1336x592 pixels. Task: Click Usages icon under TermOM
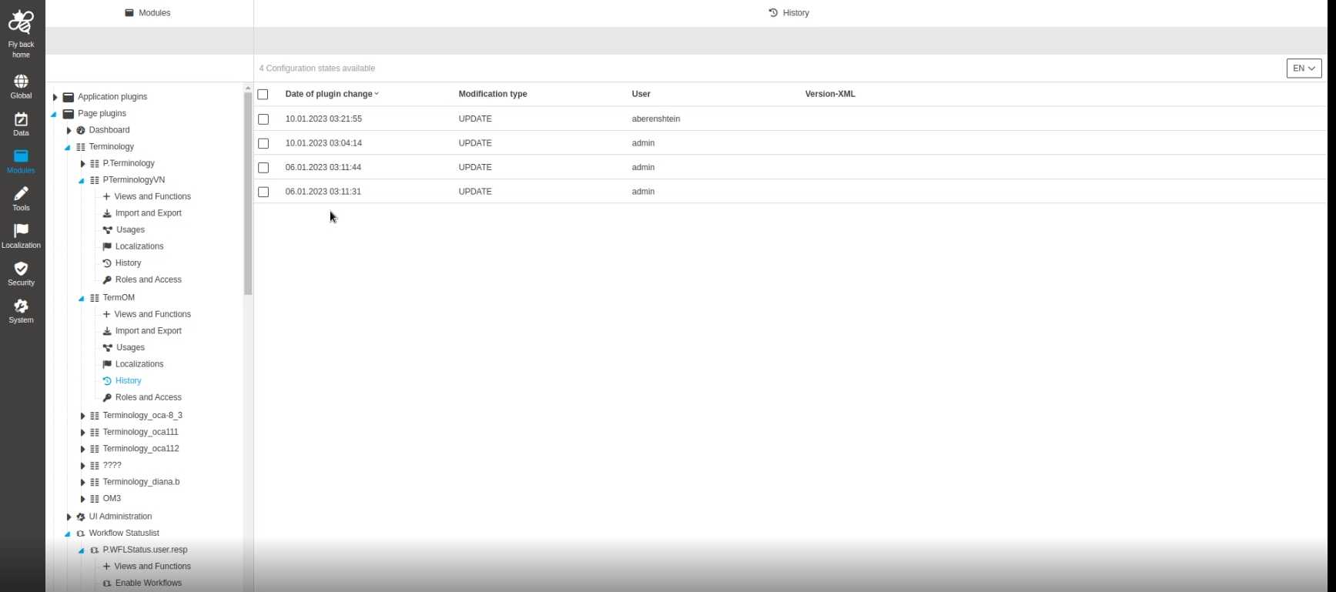[107, 348]
